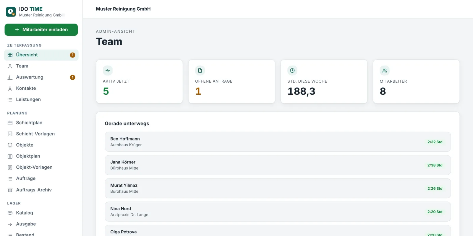Viewport: 473px width, 236px height.
Task: Click the notification badge next to Auswertung
Action: [x=72, y=77]
